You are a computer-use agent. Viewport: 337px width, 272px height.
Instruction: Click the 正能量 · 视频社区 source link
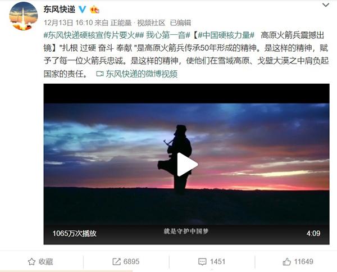tap(138, 23)
